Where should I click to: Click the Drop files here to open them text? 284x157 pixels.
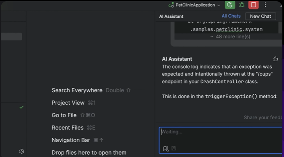[89, 152]
